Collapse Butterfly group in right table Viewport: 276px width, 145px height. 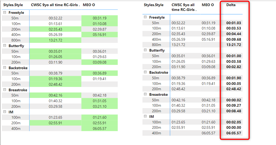click(x=145, y=50)
